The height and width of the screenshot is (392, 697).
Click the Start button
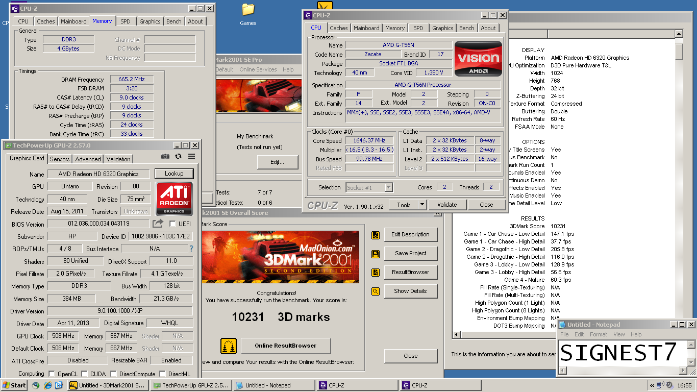[14, 385]
